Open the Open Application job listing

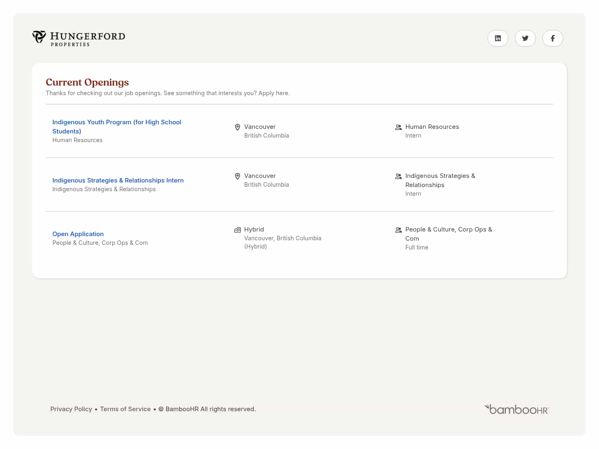click(x=78, y=234)
